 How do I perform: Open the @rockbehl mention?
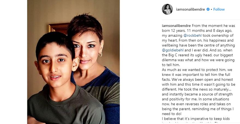(x=192, y=35)
